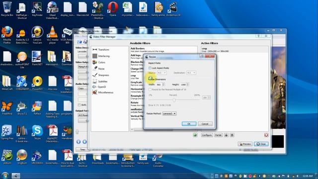Click the open-file icon in Avidemux toolbar
Viewport: 318px width, 179px height.
click(x=79, y=42)
